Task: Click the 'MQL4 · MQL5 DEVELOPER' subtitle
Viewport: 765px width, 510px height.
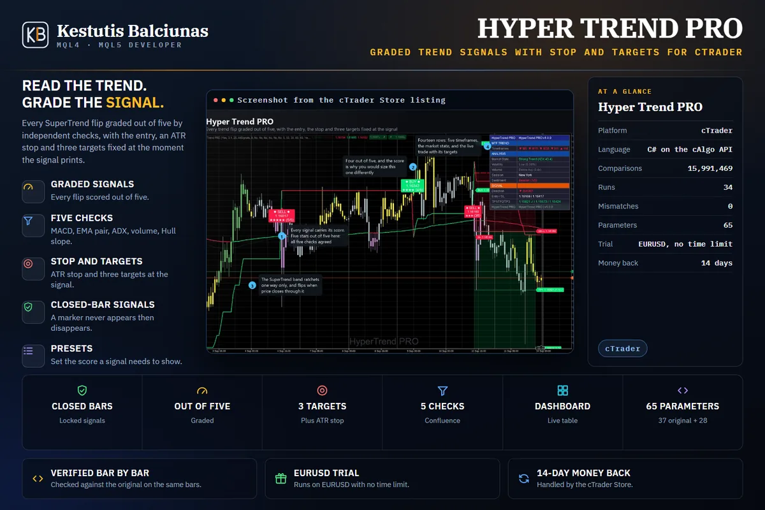Action: pos(119,45)
